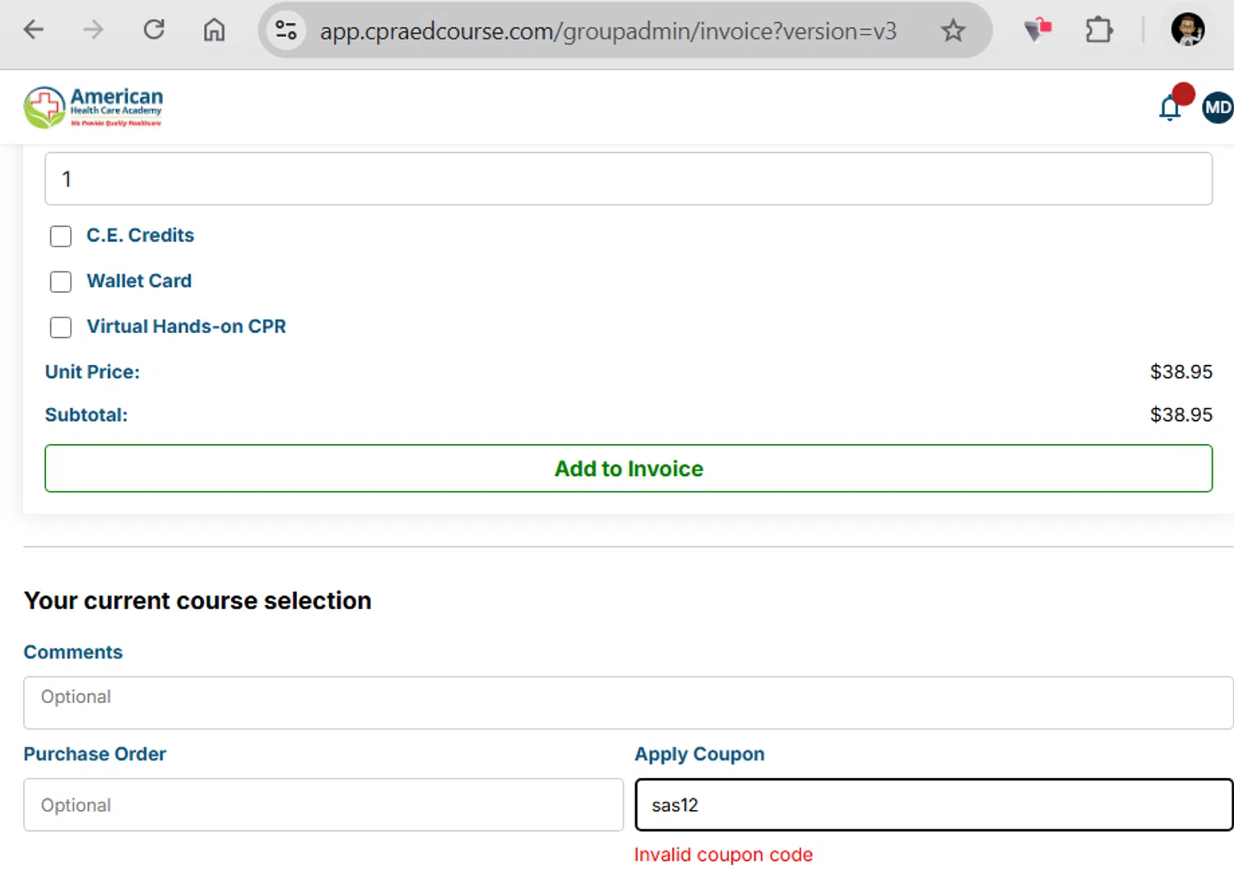The width and height of the screenshot is (1234, 874).
Task: Open the browser home page icon
Action: [x=214, y=30]
